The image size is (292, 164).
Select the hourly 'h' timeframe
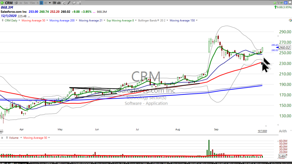tap(38, 3)
